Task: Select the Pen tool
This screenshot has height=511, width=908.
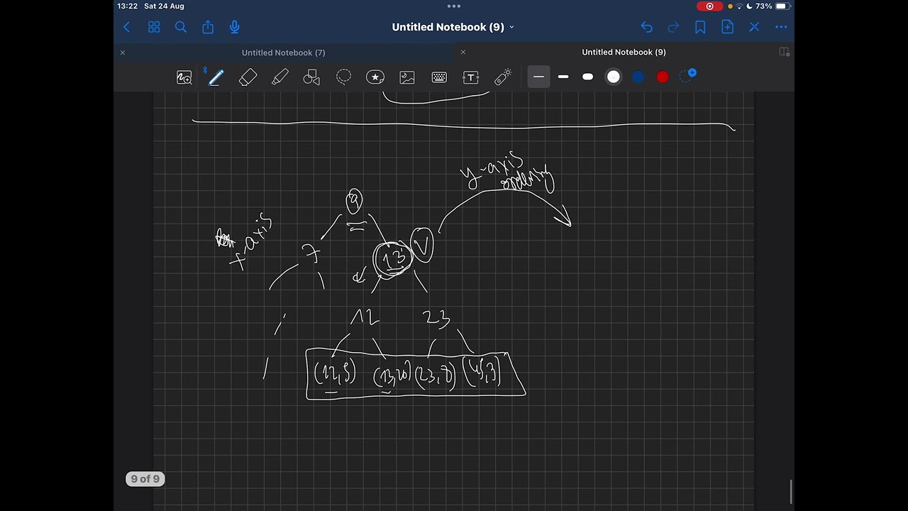Action: pos(216,77)
